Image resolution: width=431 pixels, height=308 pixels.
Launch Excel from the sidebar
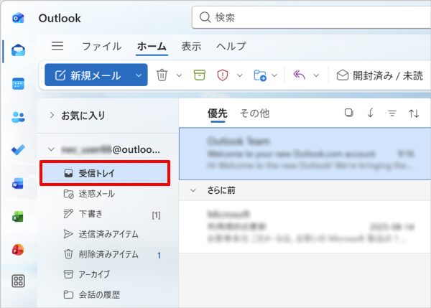[x=18, y=217]
